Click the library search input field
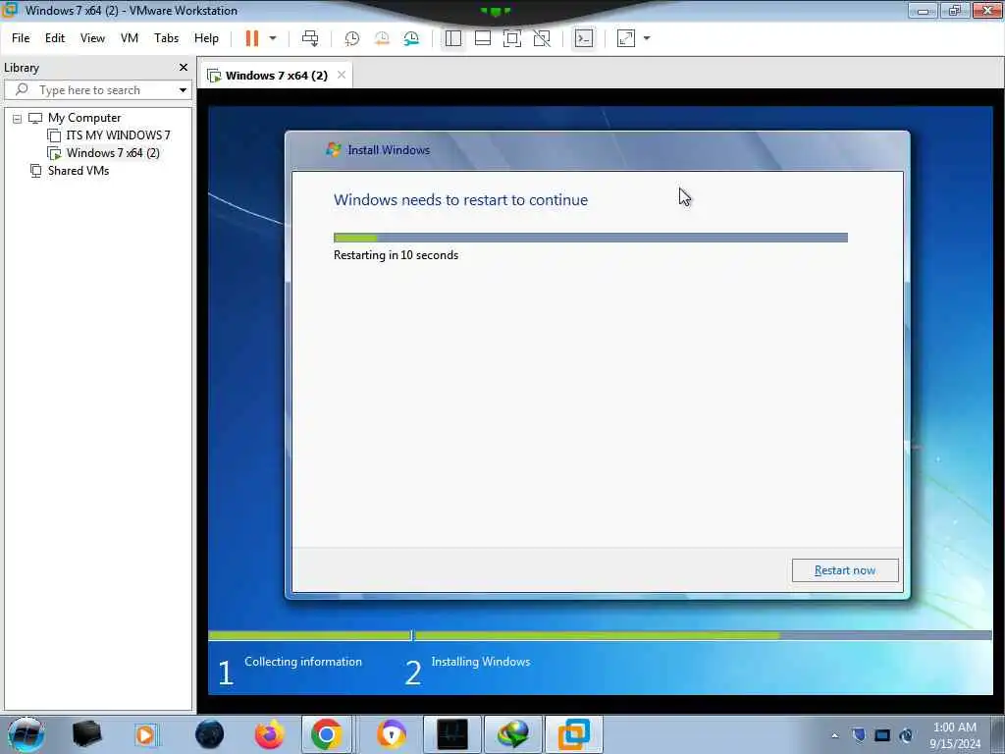The image size is (1005, 754). [96, 90]
